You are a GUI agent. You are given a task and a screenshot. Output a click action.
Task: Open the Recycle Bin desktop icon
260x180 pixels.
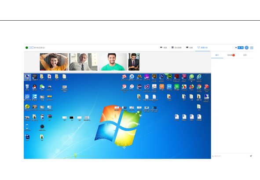[27, 88]
